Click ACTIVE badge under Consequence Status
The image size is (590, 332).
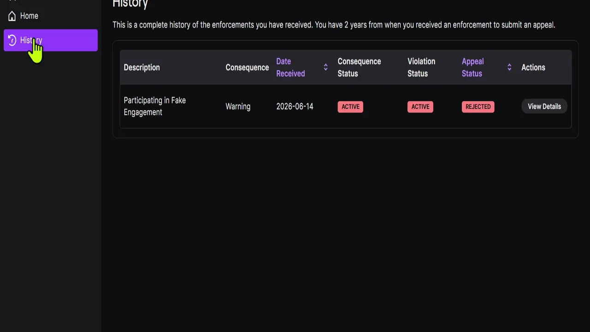pos(350,107)
